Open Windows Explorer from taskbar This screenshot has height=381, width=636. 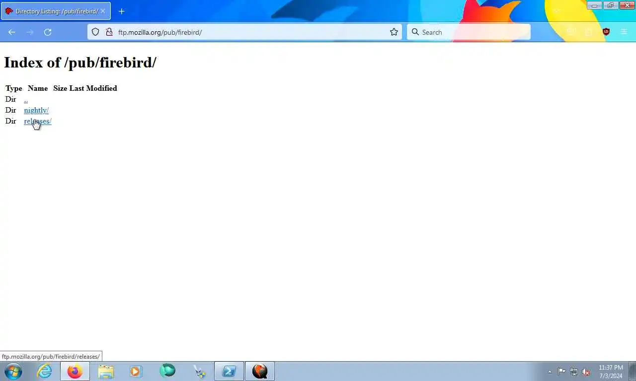[106, 371]
